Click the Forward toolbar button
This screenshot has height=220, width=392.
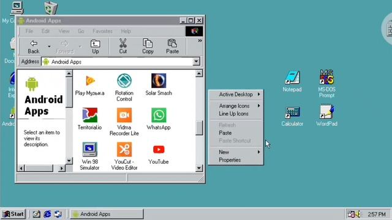click(64, 46)
